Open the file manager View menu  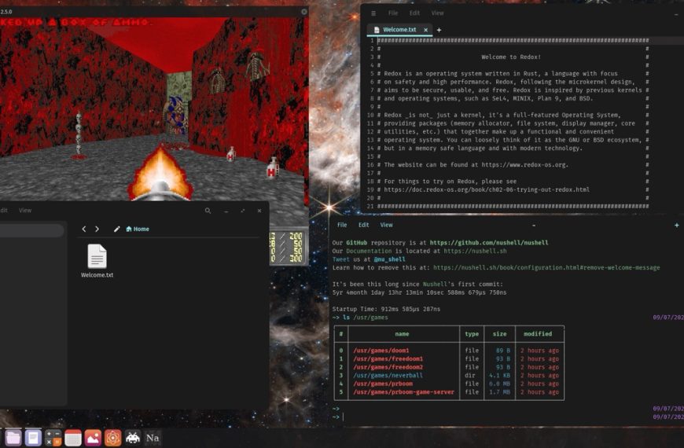click(25, 211)
